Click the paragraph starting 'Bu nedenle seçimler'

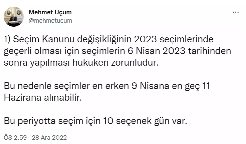tap(107, 92)
